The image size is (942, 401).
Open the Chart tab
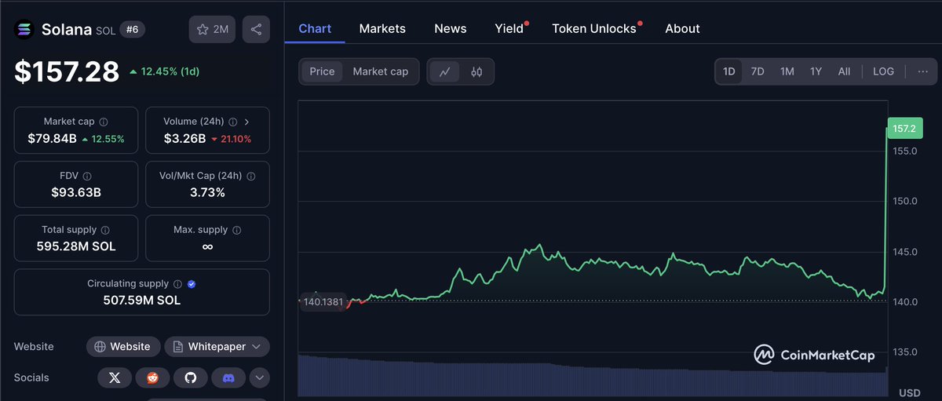pos(315,28)
